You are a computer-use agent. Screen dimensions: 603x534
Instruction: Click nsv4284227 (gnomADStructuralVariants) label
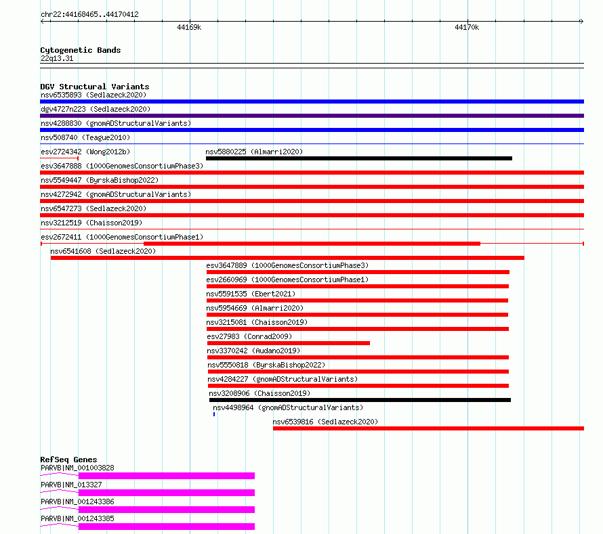pyautogui.click(x=283, y=379)
